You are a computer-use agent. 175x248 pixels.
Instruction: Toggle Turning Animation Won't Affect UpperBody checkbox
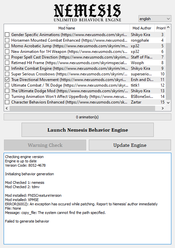tap(7, 97)
